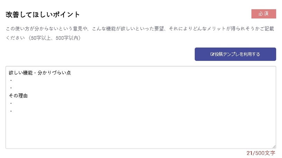The width and height of the screenshot is (282, 158).
Task: Click the red 必須 required badge
Action: [264, 14]
